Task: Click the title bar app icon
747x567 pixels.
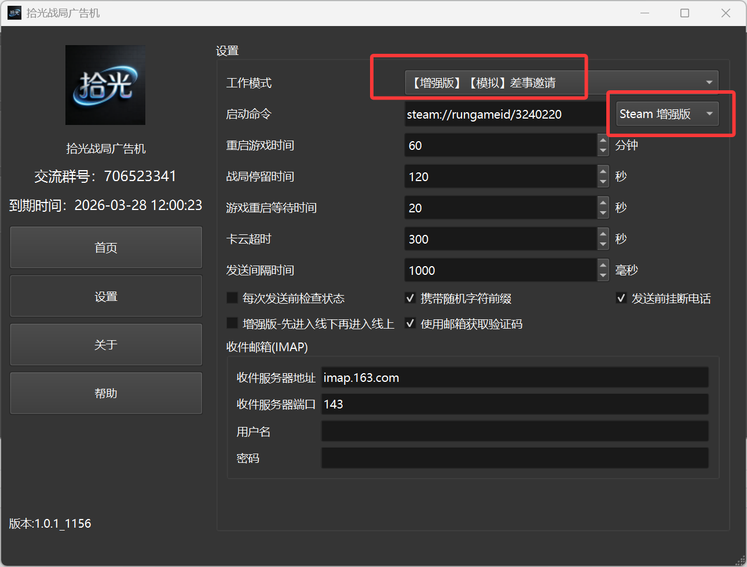Action: (14, 13)
